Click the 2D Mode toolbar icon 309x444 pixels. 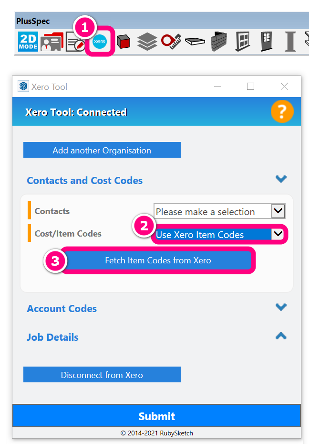(x=28, y=42)
